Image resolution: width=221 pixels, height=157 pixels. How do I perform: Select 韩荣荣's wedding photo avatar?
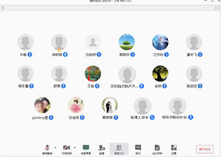pos(110,105)
